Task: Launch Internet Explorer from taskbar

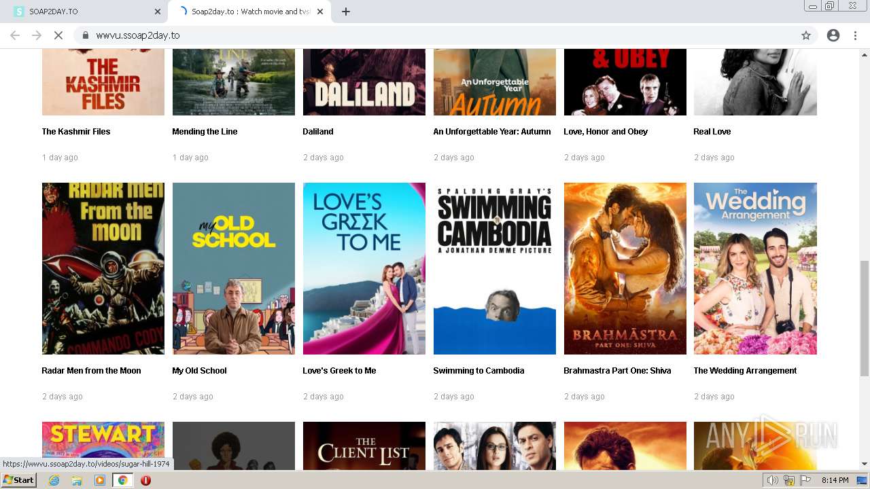Action: 54,480
